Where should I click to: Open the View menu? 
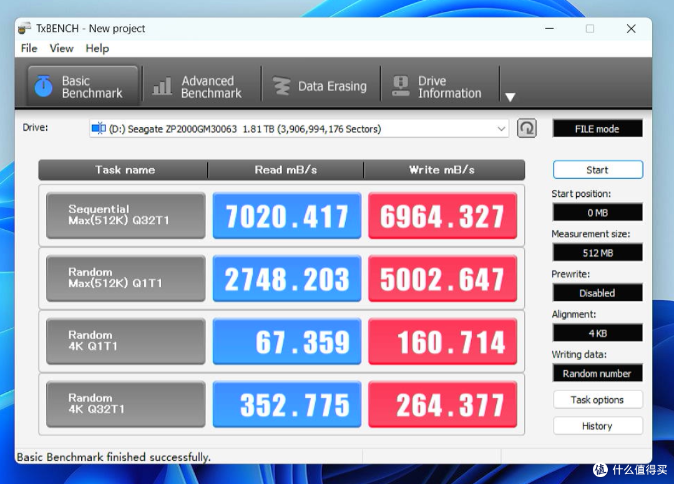click(61, 49)
